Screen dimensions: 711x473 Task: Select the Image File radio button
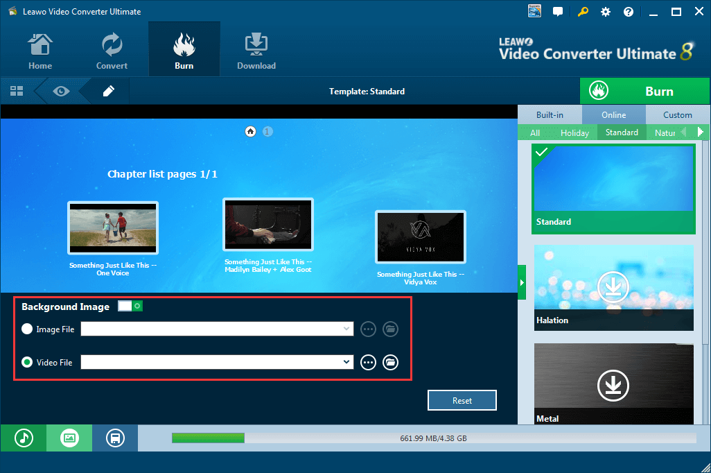(x=27, y=329)
